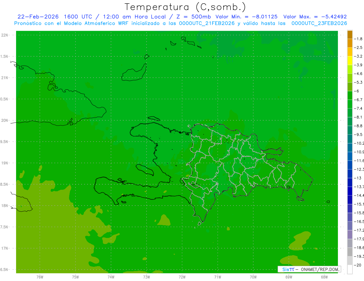This screenshot has width=364, height=281.
Task: Click the "Valor Min. = -8.01125" value
Action: (246, 17)
